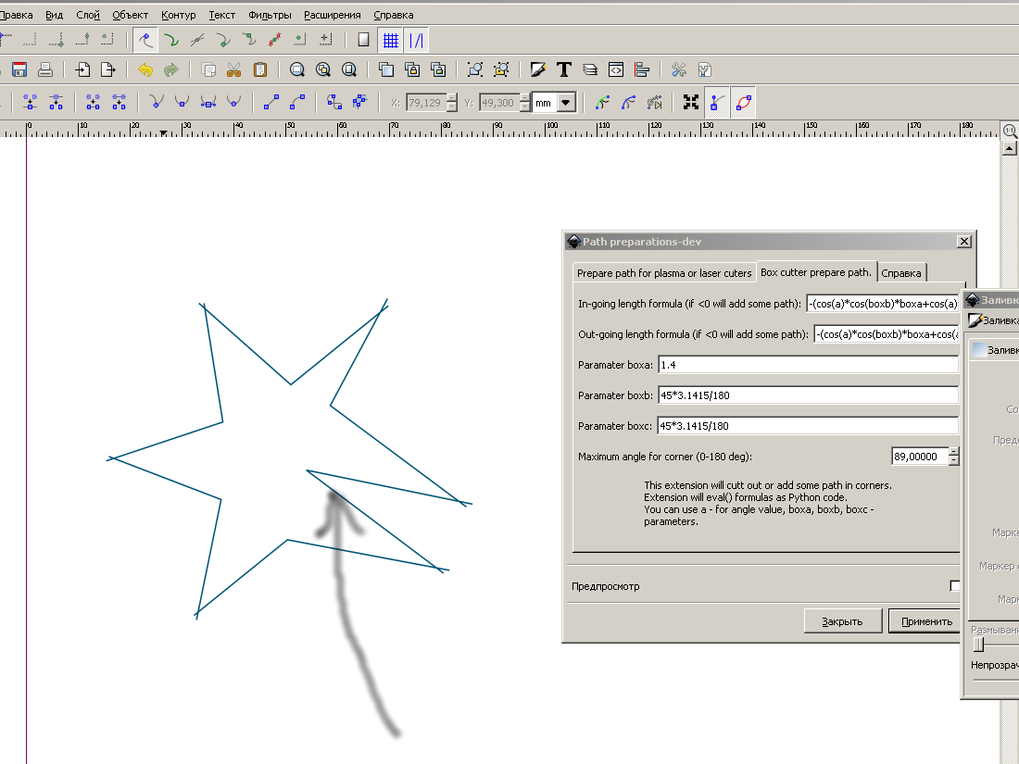Screen dimensions: 1019x764
Task: Select Box cutter prepare path tab
Action: point(816,272)
